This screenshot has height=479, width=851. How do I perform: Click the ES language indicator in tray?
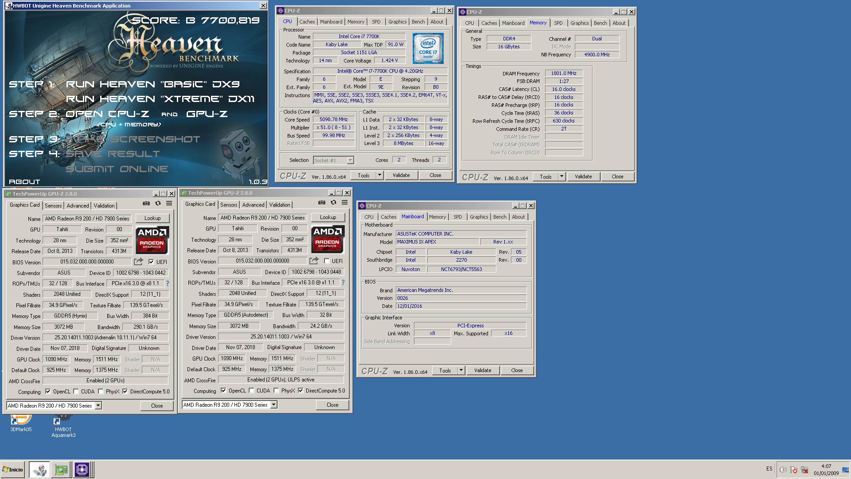click(769, 469)
